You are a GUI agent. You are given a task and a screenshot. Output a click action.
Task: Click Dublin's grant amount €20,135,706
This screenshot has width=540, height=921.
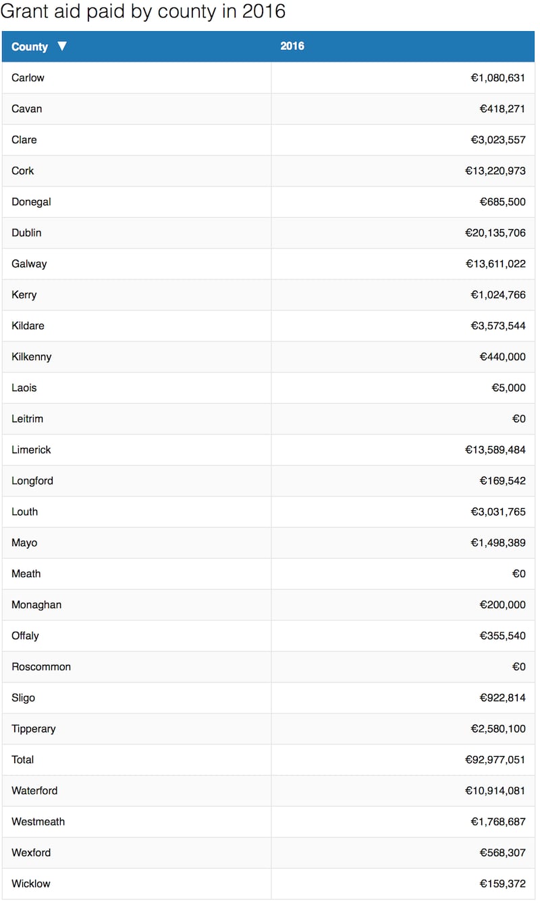(495, 233)
